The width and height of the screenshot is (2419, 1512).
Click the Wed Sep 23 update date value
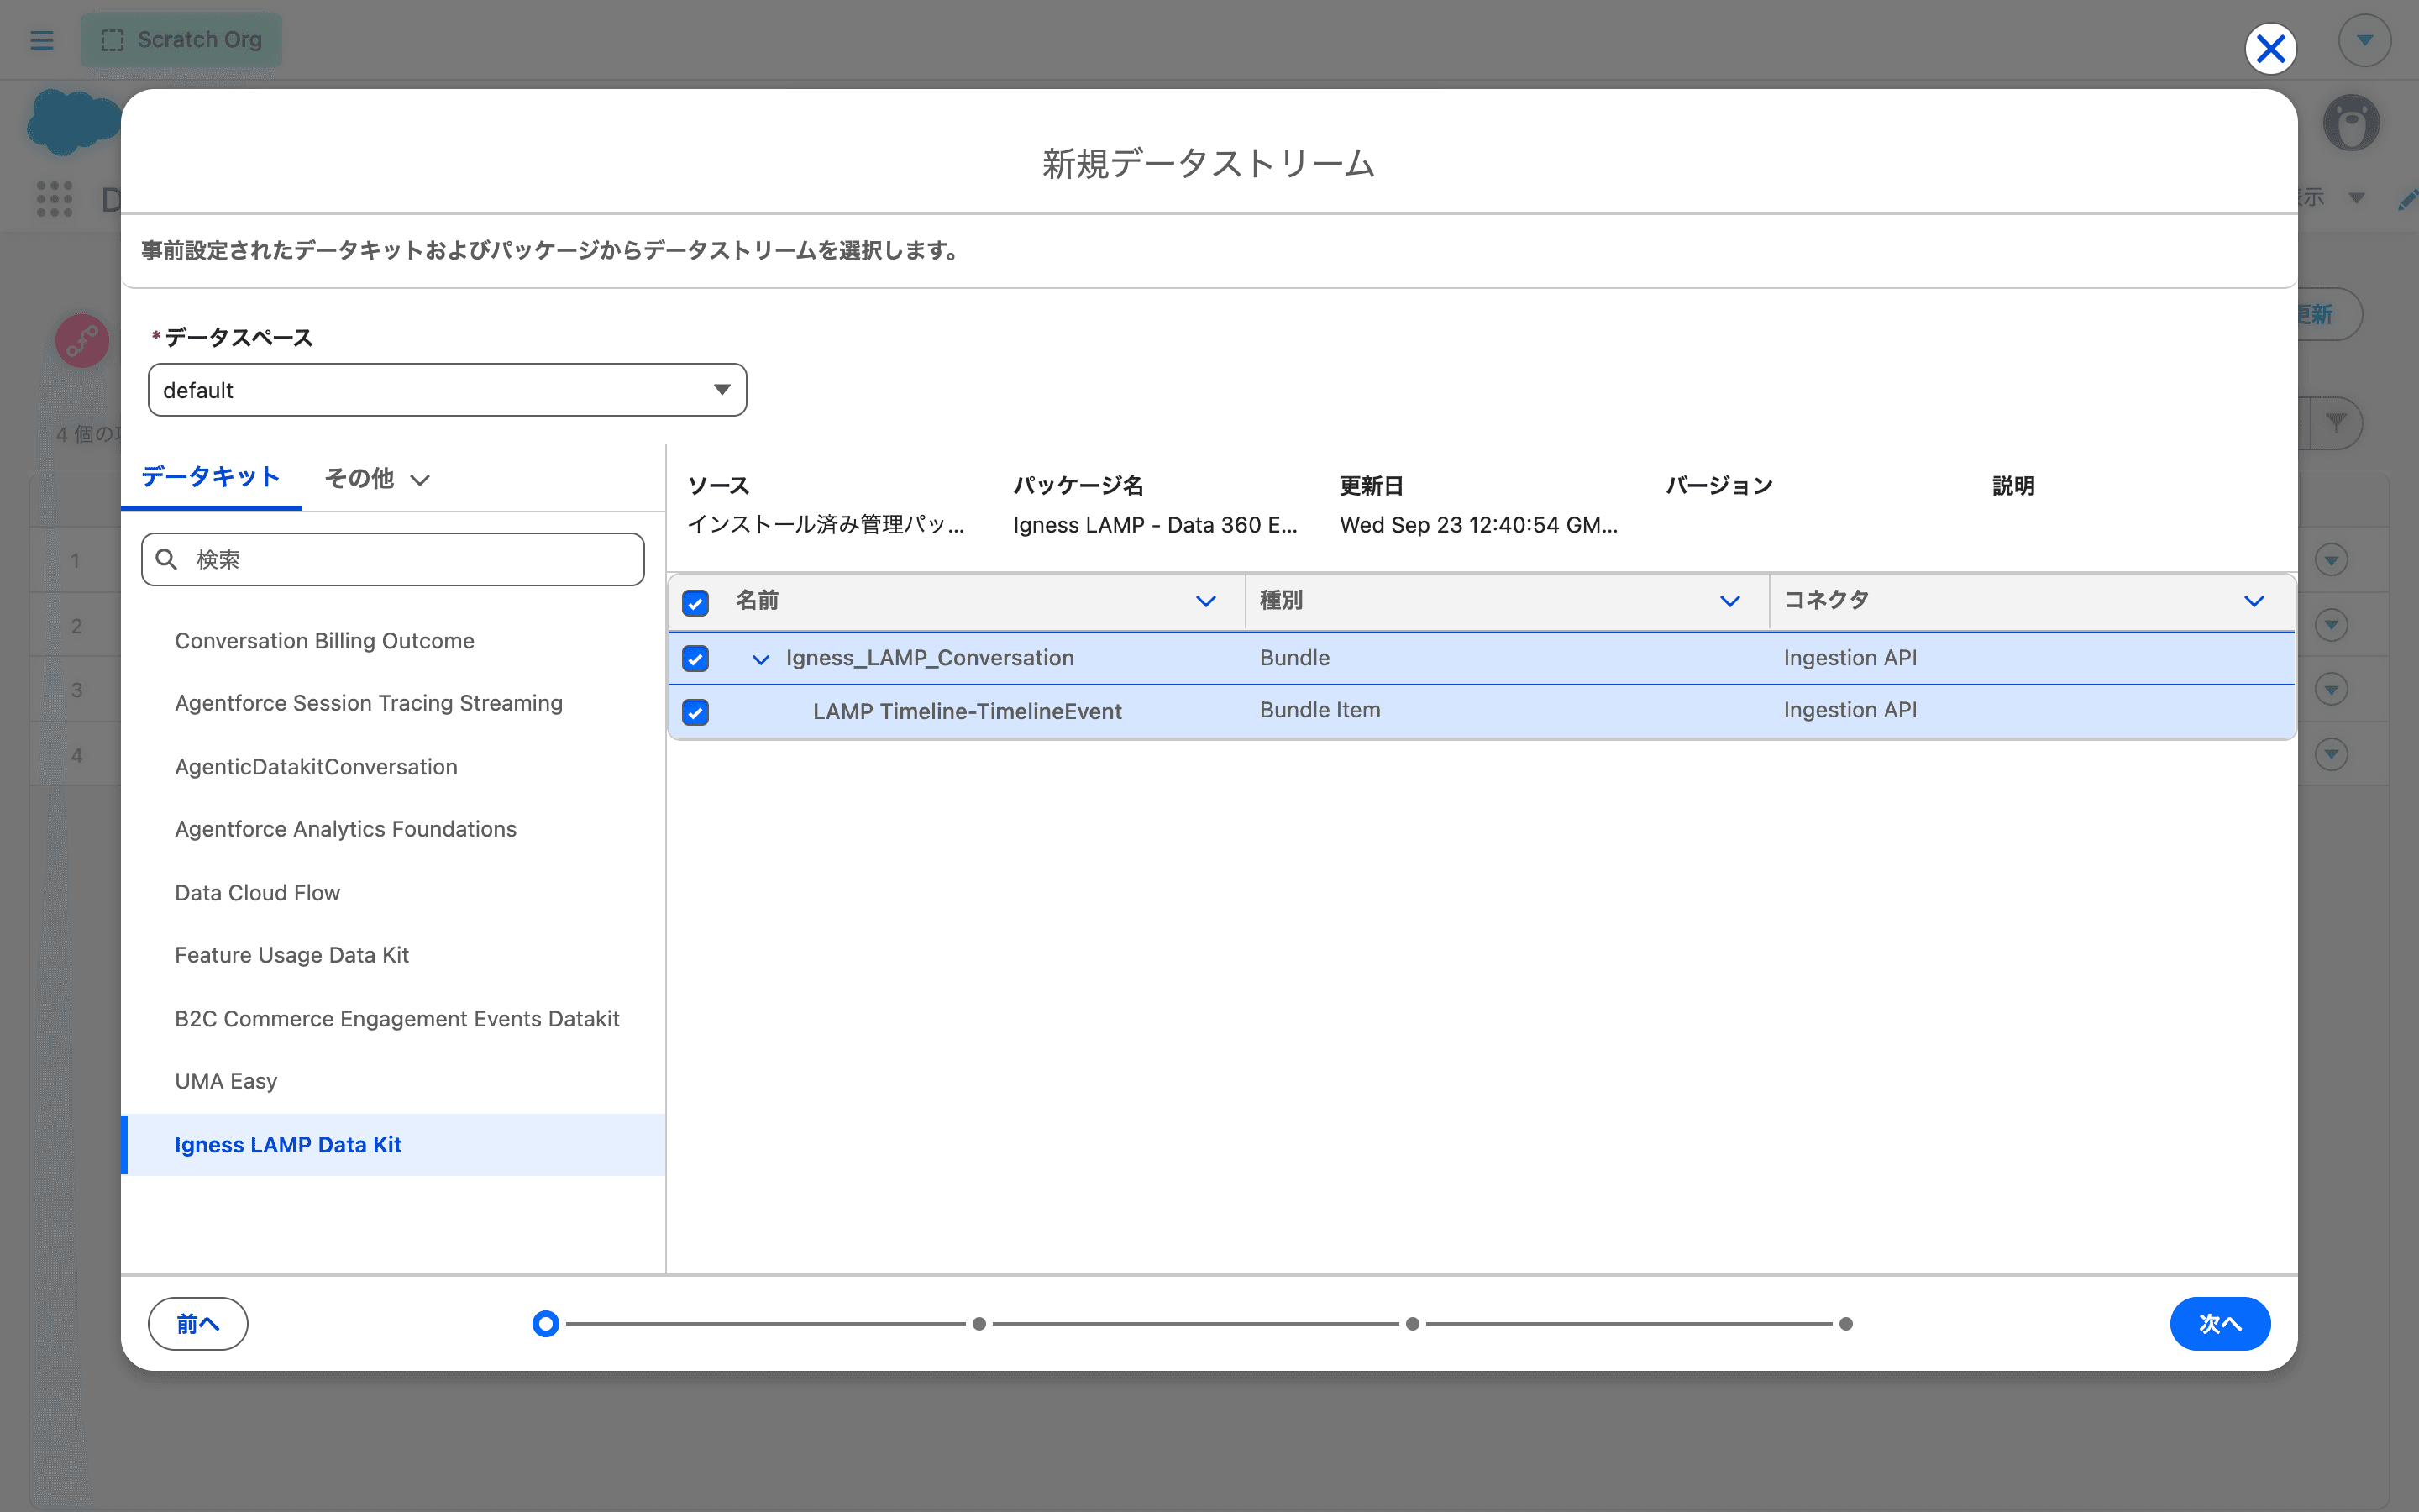click(x=1478, y=525)
